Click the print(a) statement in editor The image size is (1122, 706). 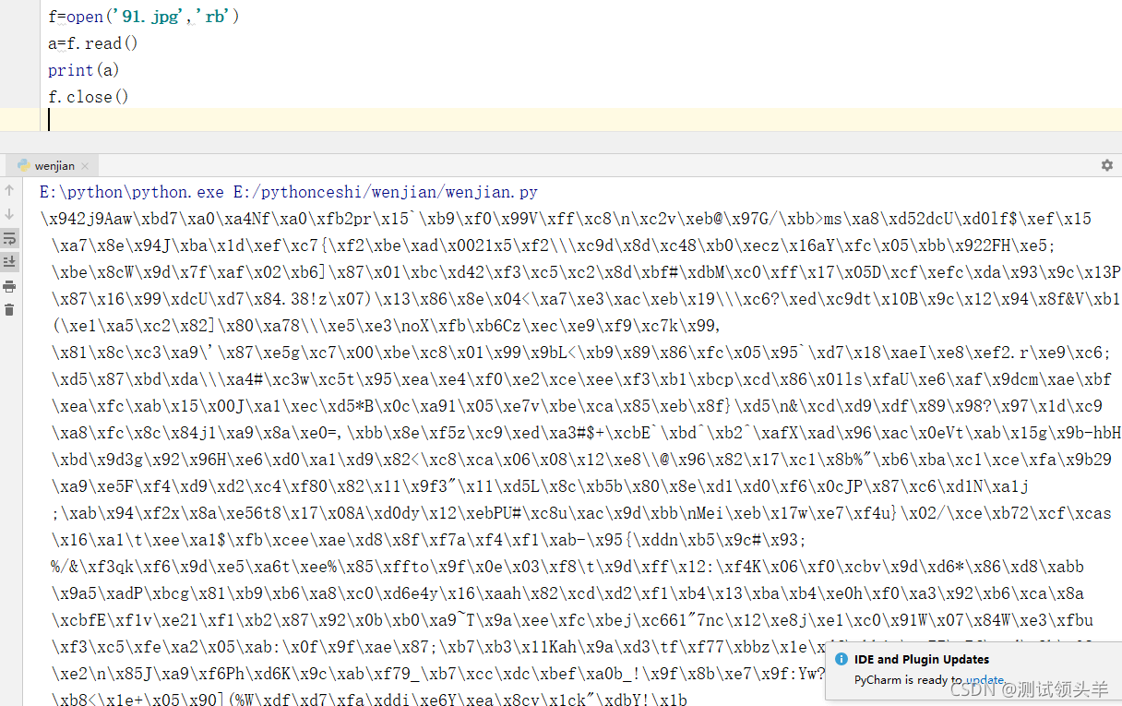[84, 70]
